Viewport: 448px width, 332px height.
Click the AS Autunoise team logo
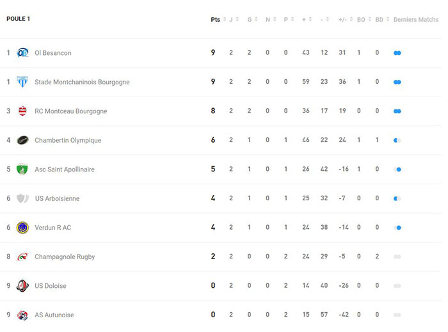coord(22,315)
